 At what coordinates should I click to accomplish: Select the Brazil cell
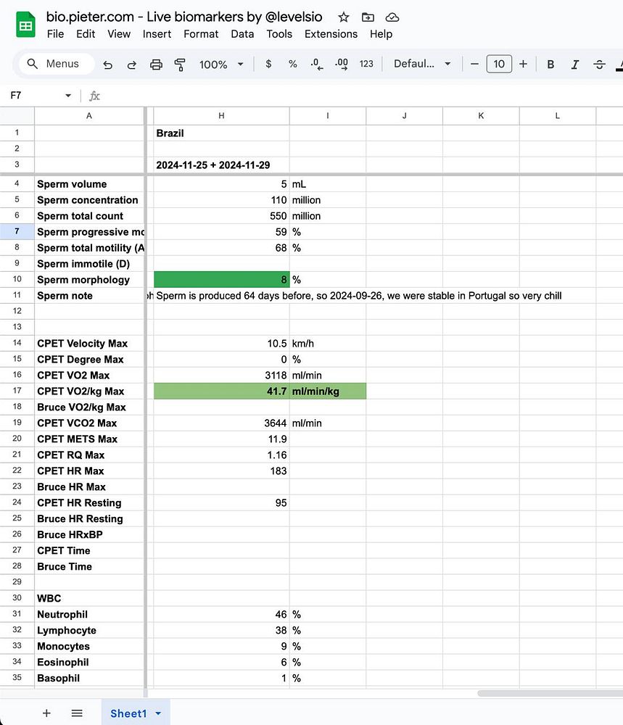click(x=221, y=133)
